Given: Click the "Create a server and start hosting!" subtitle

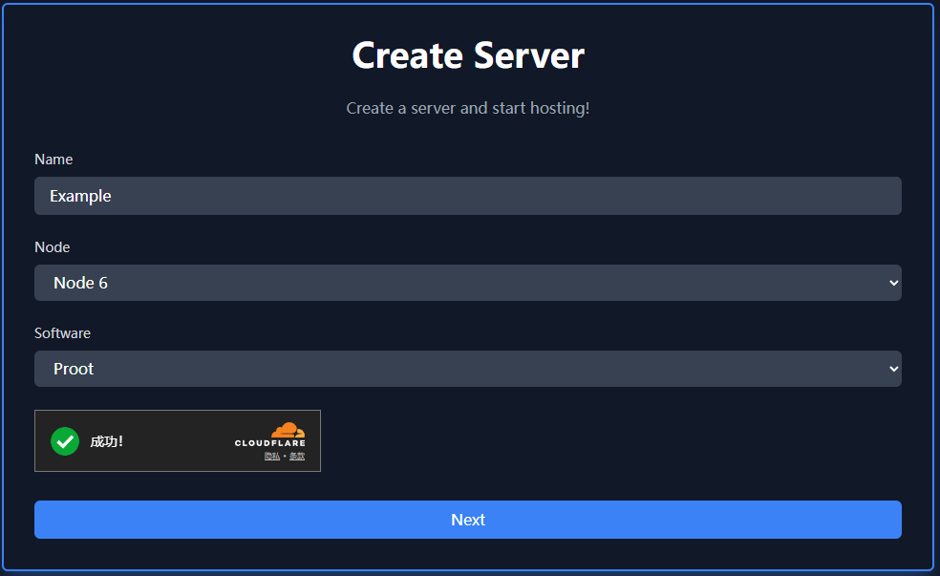Looking at the screenshot, I should (468, 108).
